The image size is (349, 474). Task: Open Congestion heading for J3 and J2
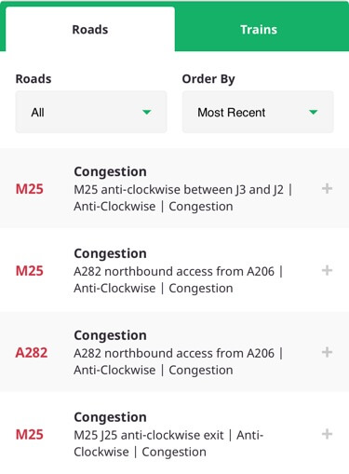[x=110, y=171]
